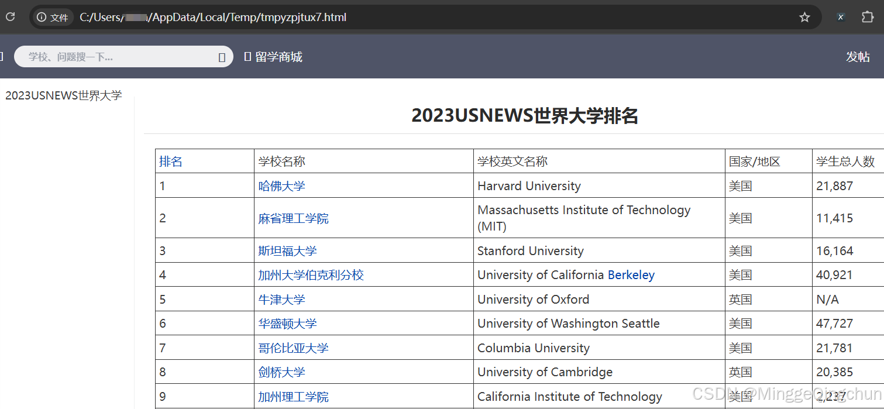The height and width of the screenshot is (409, 884).
Task: Bookmark this page with the star icon
Action: click(804, 18)
